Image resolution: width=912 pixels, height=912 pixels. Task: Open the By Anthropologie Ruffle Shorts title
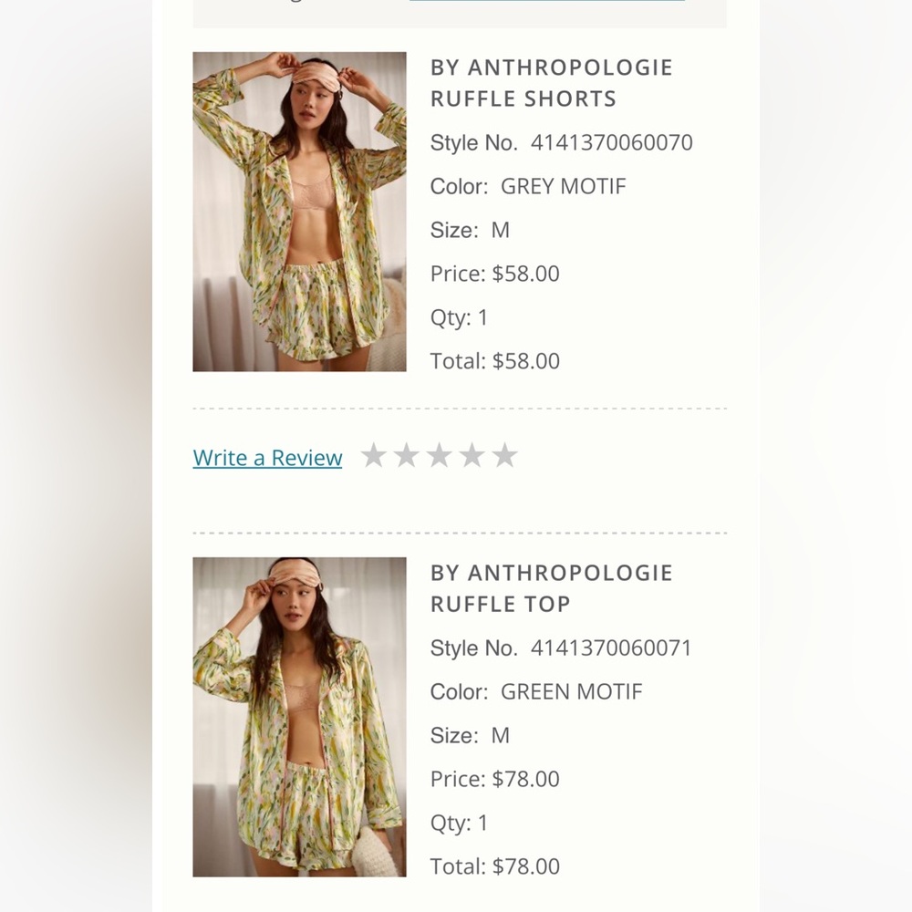551,82
